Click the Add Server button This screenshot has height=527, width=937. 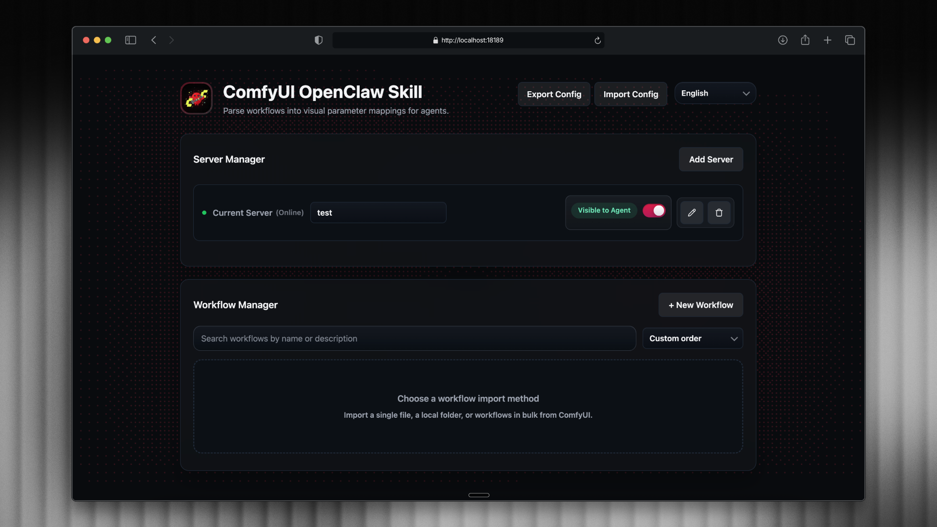[x=711, y=160]
